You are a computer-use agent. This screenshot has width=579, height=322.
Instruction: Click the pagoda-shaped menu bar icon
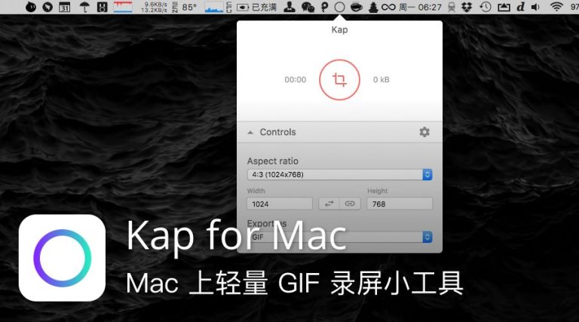point(373,7)
